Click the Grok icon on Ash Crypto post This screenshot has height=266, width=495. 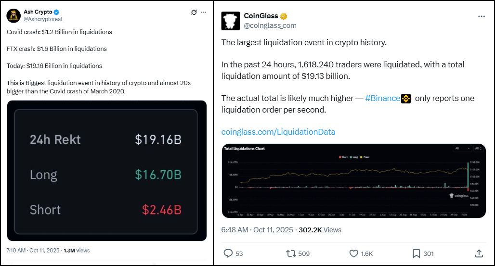pyautogui.click(x=194, y=13)
